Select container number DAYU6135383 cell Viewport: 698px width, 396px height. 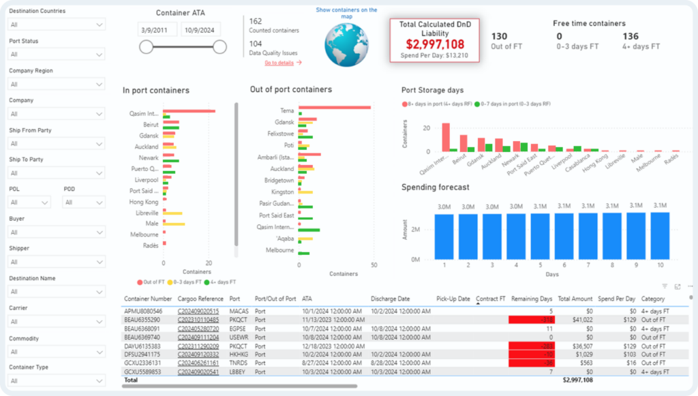point(142,346)
